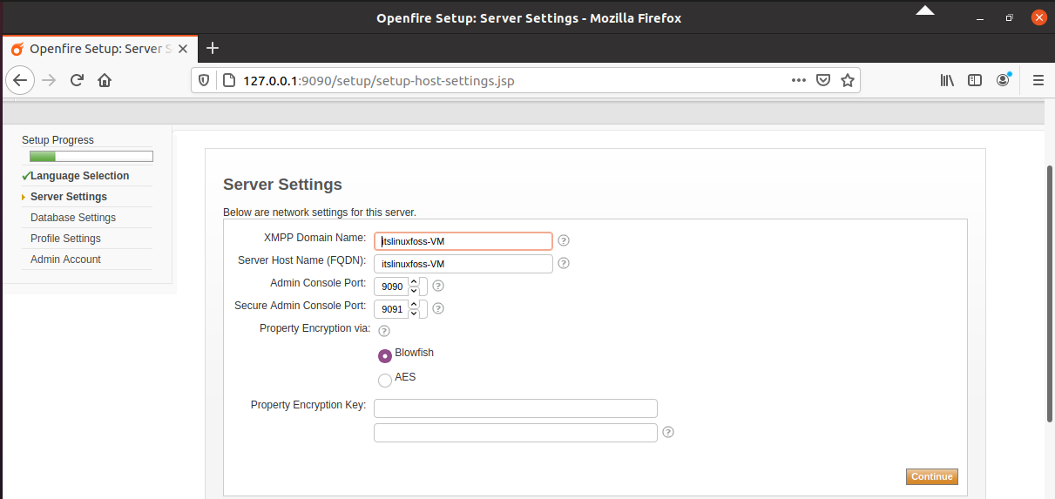The image size is (1055, 499).
Task: Go to Firefox home page icon
Action: pos(105,80)
